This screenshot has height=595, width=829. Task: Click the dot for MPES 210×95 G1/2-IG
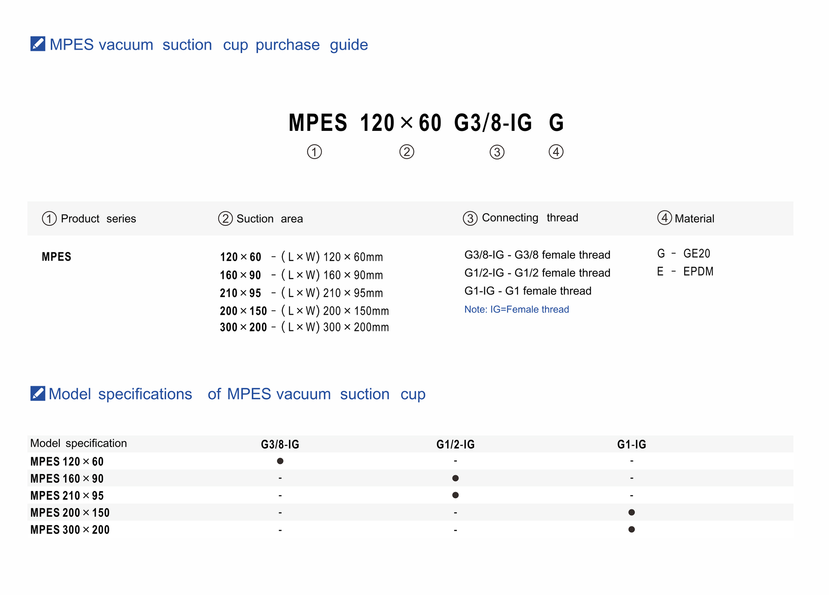click(455, 495)
